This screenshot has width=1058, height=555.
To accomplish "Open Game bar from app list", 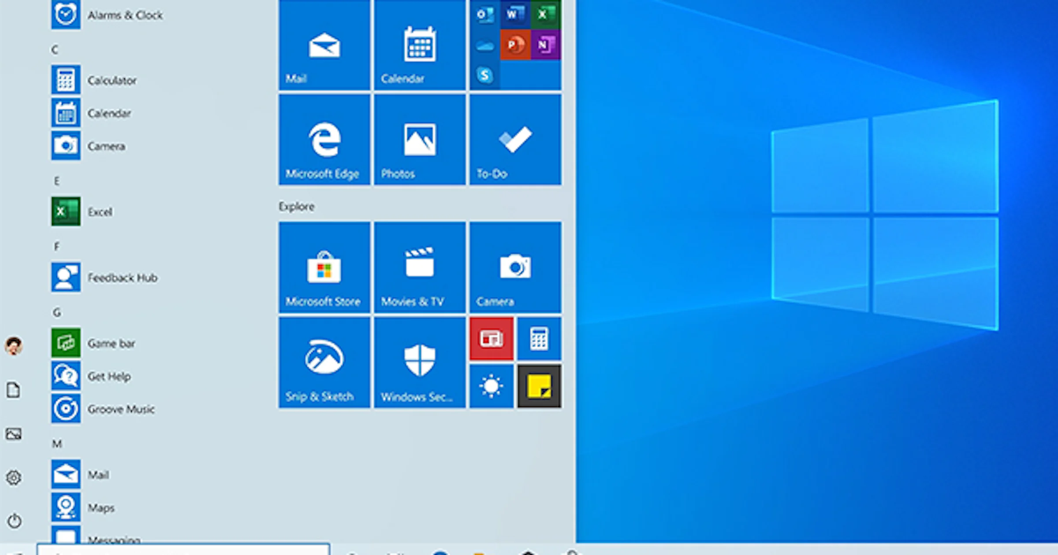I will (94, 343).
